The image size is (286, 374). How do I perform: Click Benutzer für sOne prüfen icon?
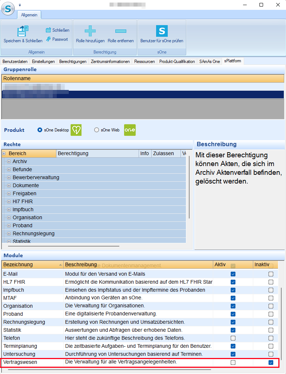point(162,31)
